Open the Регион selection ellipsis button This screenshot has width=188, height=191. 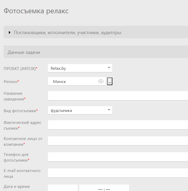(x=110, y=81)
